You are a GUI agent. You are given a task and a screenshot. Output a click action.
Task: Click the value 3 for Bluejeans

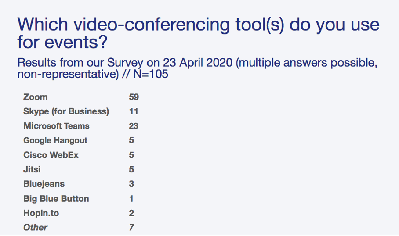point(131,184)
